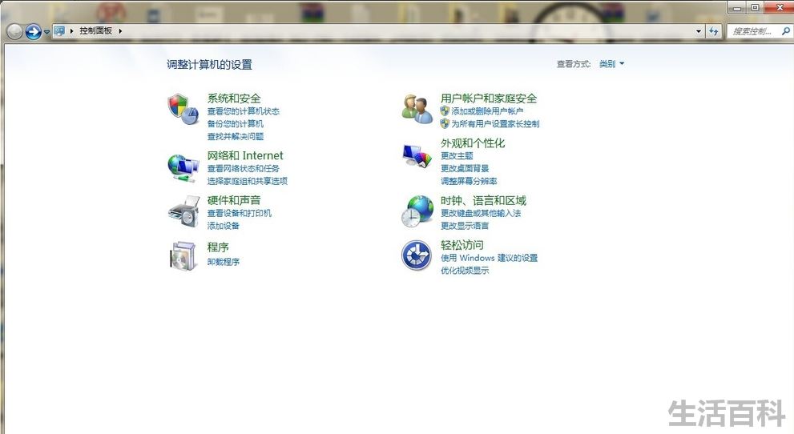This screenshot has height=434, width=794.
Task: Open 外观和个性化 category heading
Action: [473, 143]
